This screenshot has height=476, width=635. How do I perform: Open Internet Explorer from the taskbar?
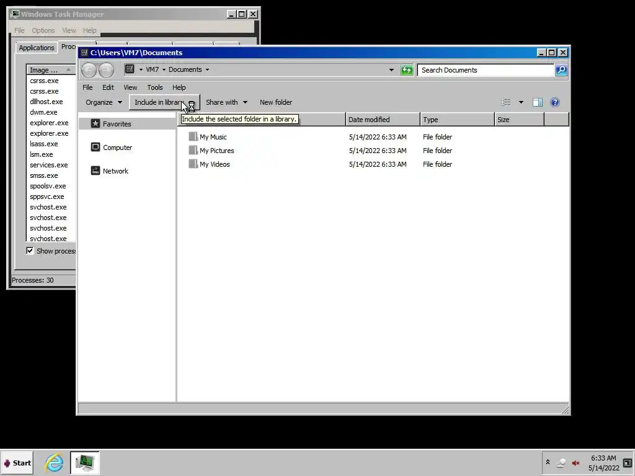(55, 462)
